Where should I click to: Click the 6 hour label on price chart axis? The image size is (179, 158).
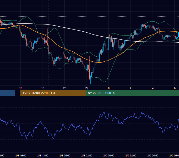coord(175,88)
